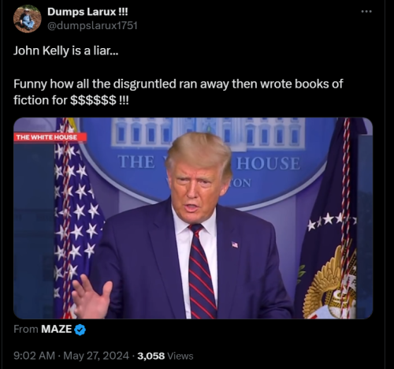Image resolution: width=394 pixels, height=369 pixels.
Task: Click the Dumps Larux profile avatar
Action: pyautogui.click(x=28, y=19)
